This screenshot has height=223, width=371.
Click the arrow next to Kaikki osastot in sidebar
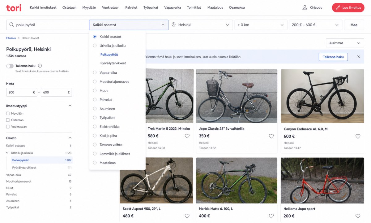tap(70, 146)
